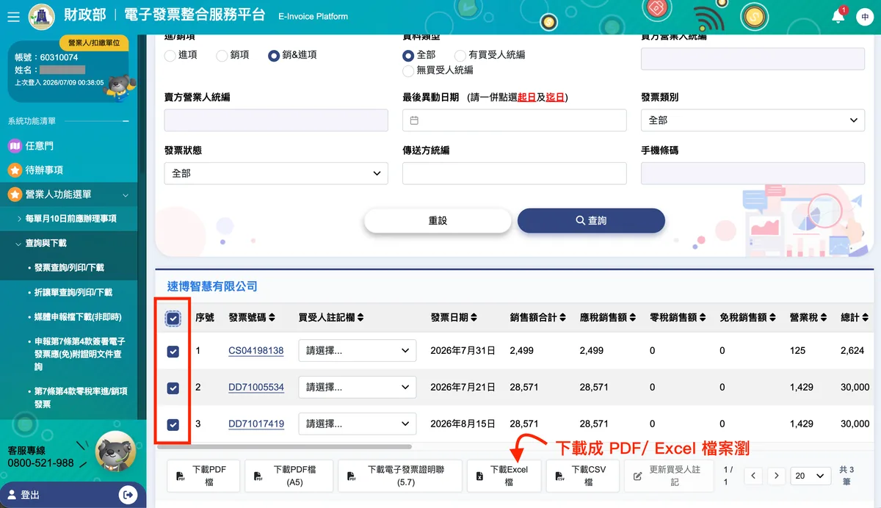Sort by 發票號碼 column arrows
The image size is (881, 508).
(x=272, y=318)
